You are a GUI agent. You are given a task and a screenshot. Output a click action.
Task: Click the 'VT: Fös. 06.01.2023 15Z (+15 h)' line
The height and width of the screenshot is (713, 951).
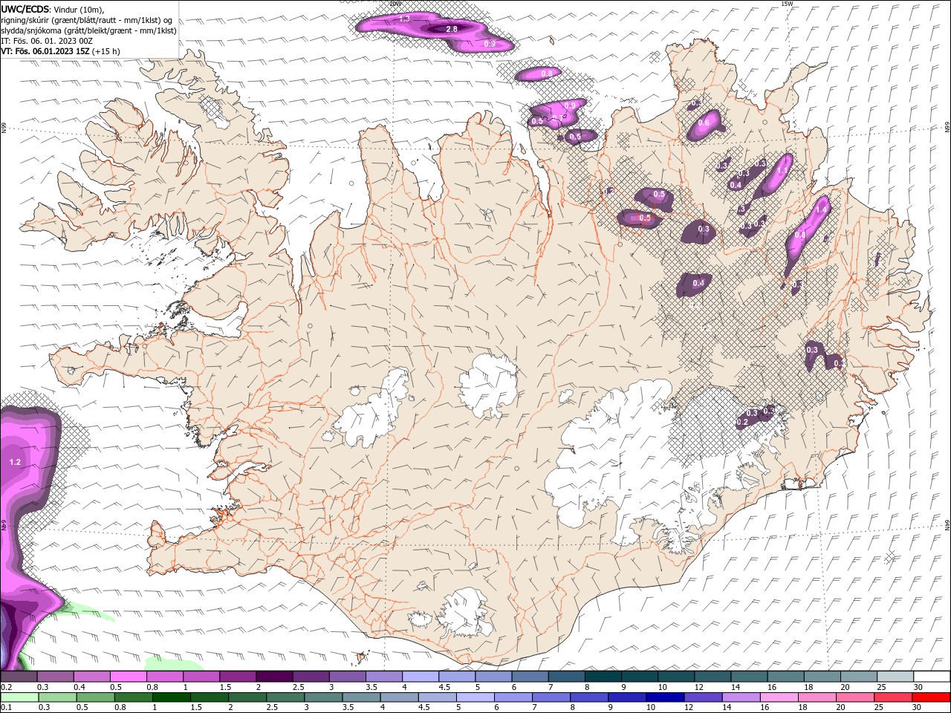pos(60,51)
